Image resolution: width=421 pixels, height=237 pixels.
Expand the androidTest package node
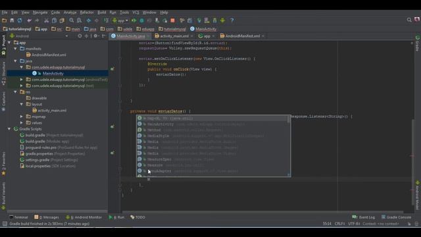click(22, 80)
